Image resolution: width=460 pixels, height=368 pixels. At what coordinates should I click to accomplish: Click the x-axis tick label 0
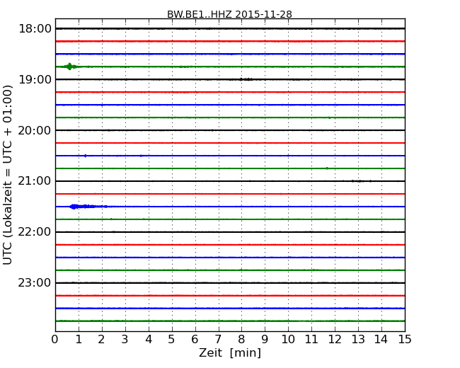pos(55,340)
